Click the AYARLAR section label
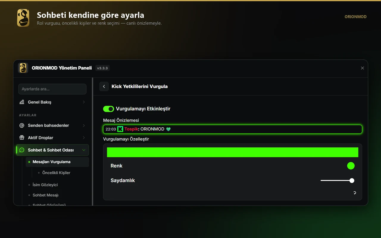This screenshot has height=238, width=381. click(x=28, y=115)
